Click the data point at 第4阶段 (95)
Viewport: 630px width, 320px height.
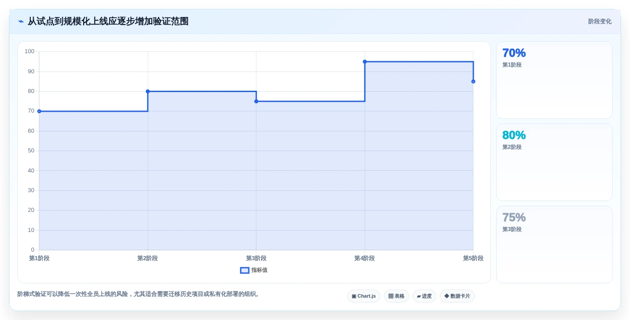[365, 62]
